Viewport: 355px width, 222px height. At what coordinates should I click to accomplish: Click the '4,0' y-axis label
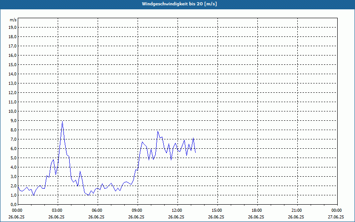[x=14, y=167]
